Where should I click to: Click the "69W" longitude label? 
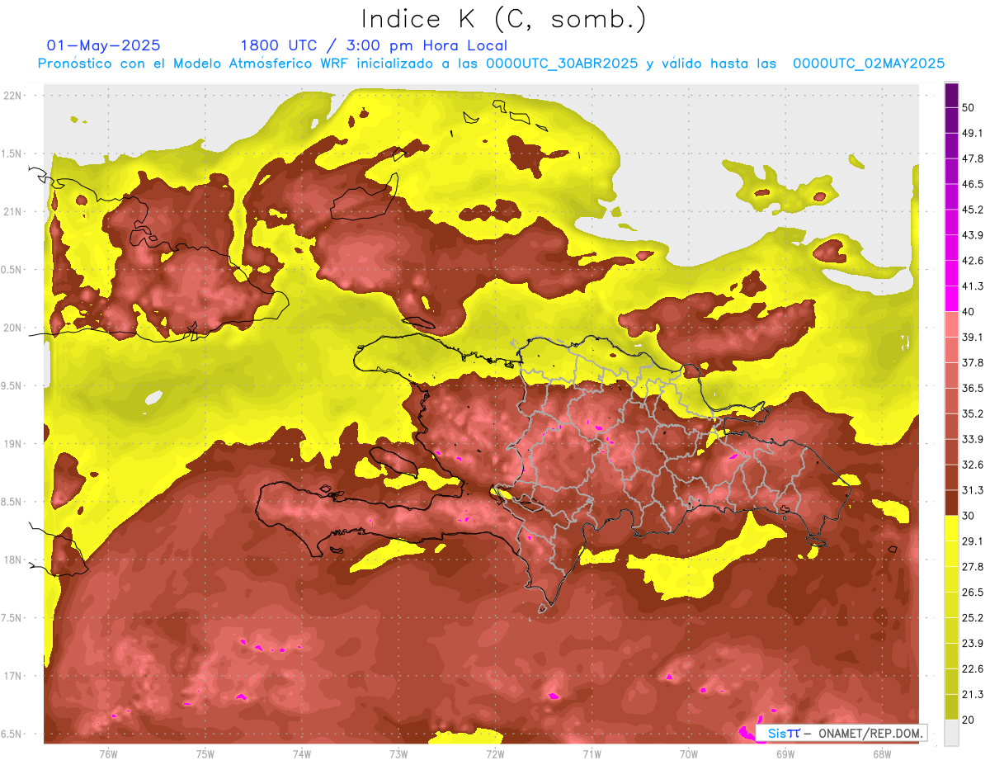[x=785, y=753]
